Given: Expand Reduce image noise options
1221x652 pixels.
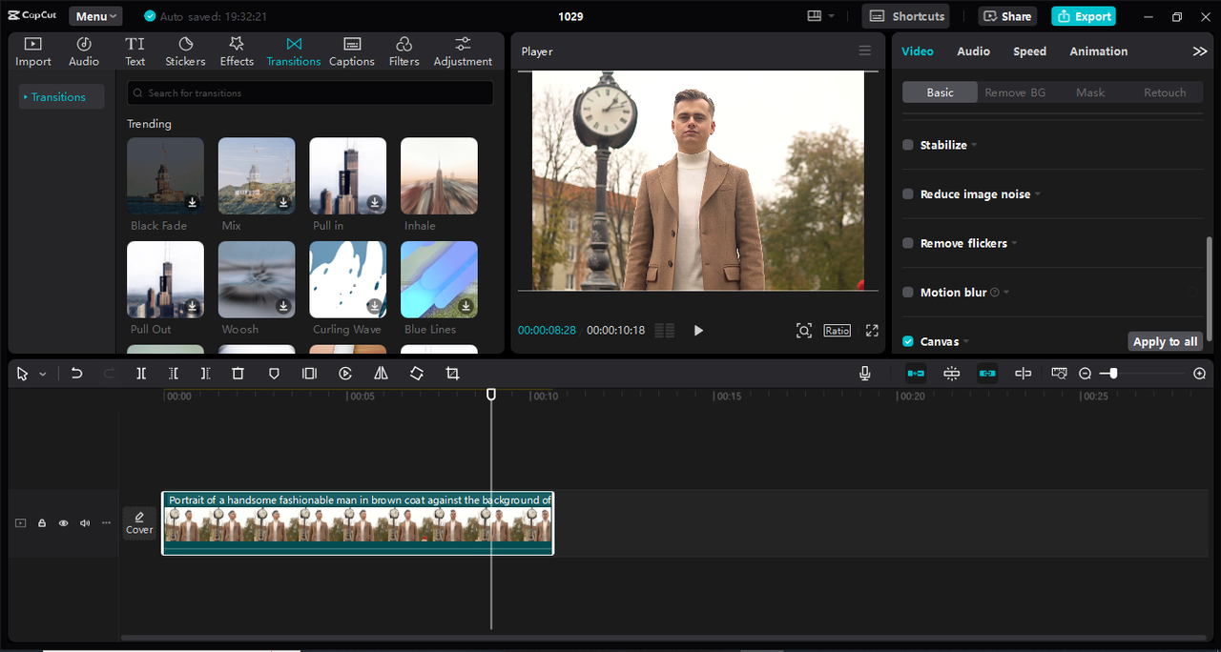Looking at the screenshot, I should [x=1038, y=194].
